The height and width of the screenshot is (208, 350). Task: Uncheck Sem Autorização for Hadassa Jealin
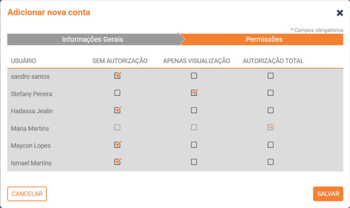pyautogui.click(x=117, y=110)
